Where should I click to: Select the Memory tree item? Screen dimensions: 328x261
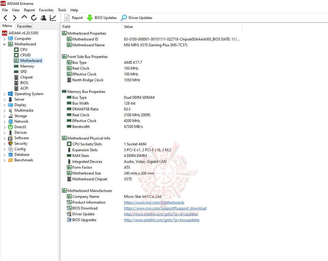27,66
